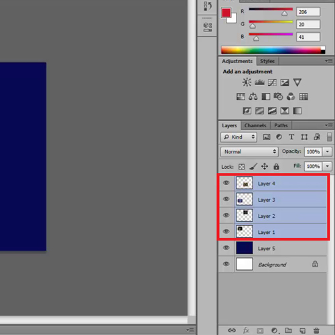Expand the Opacity slider arrow
335x335 pixels.
327,151
